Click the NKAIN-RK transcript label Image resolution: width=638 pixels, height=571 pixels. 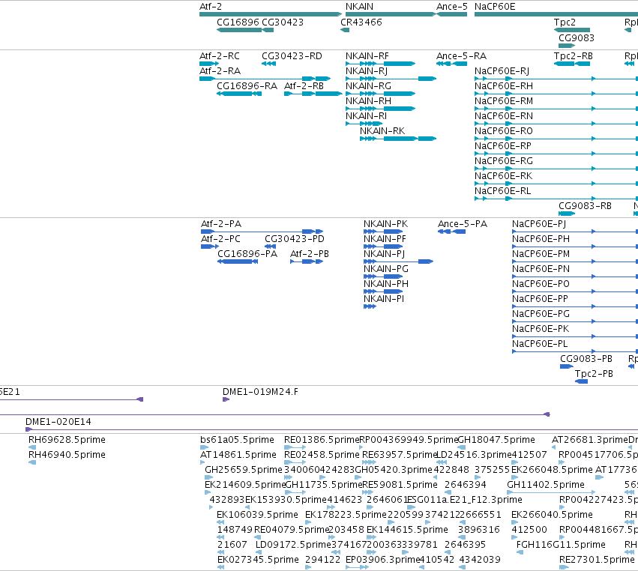click(x=382, y=131)
